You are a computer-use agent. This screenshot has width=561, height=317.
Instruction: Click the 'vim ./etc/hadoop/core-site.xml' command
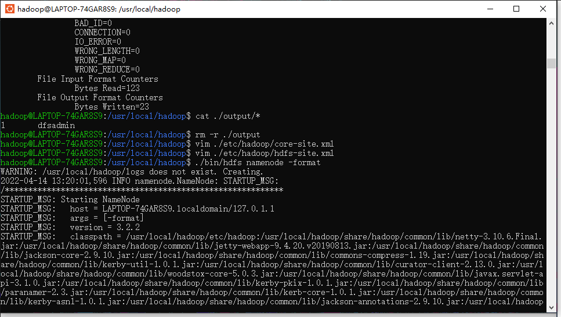265,144
